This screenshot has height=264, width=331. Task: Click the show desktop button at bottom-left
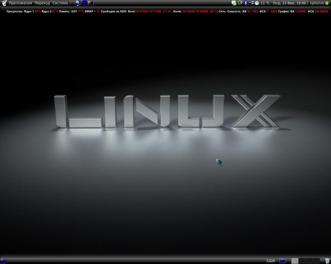click(x=3, y=261)
